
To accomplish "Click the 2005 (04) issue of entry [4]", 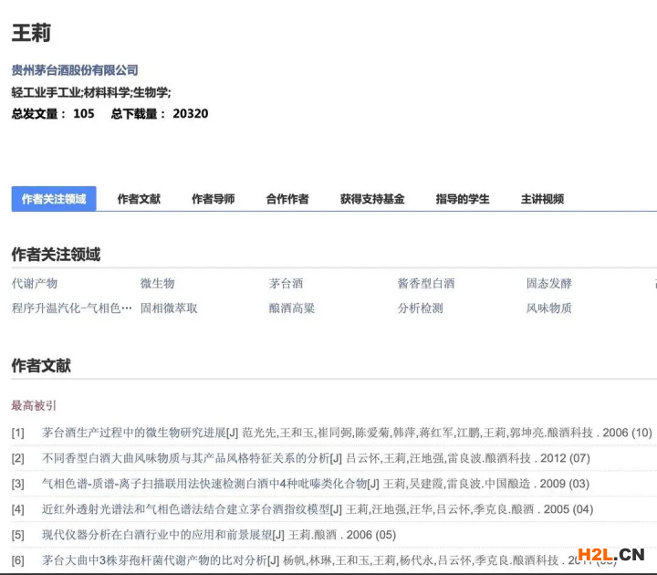I will click(x=568, y=509).
